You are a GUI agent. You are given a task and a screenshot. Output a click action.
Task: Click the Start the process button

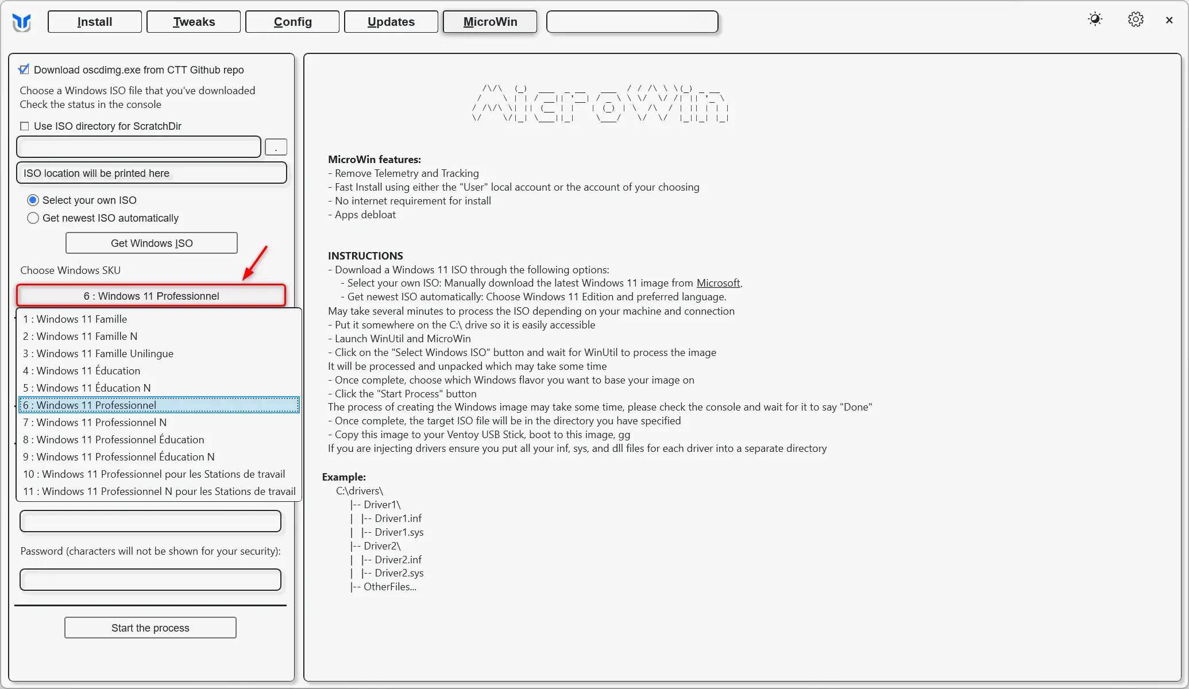coord(150,628)
